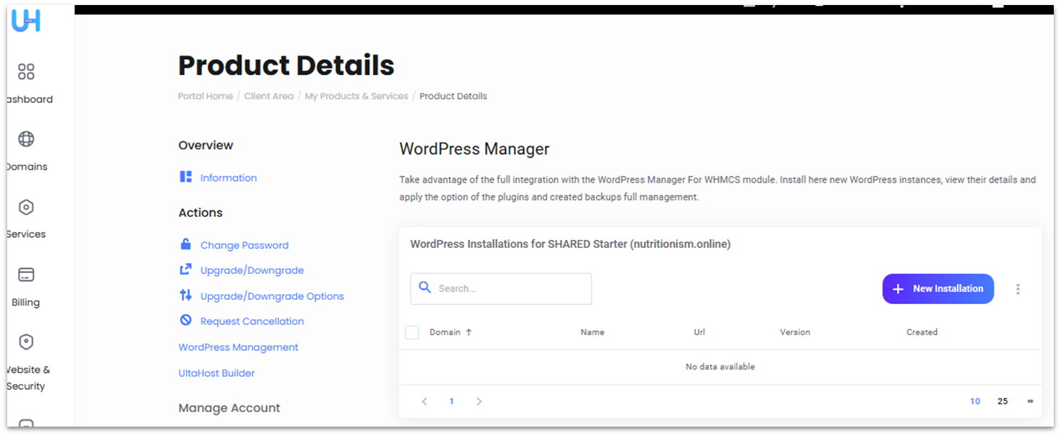Sort table by Name column
1061x436 pixels.
(592, 332)
